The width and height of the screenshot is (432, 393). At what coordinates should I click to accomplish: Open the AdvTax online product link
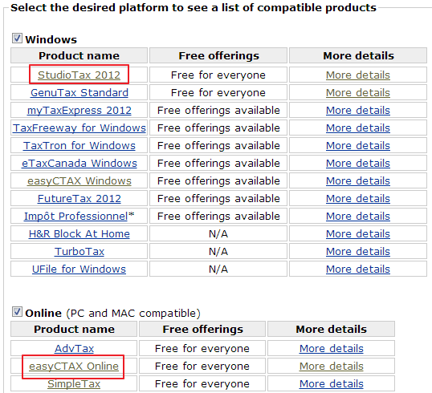pos(74,348)
